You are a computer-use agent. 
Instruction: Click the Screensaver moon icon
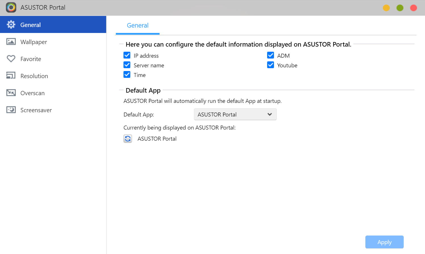tap(11, 110)
